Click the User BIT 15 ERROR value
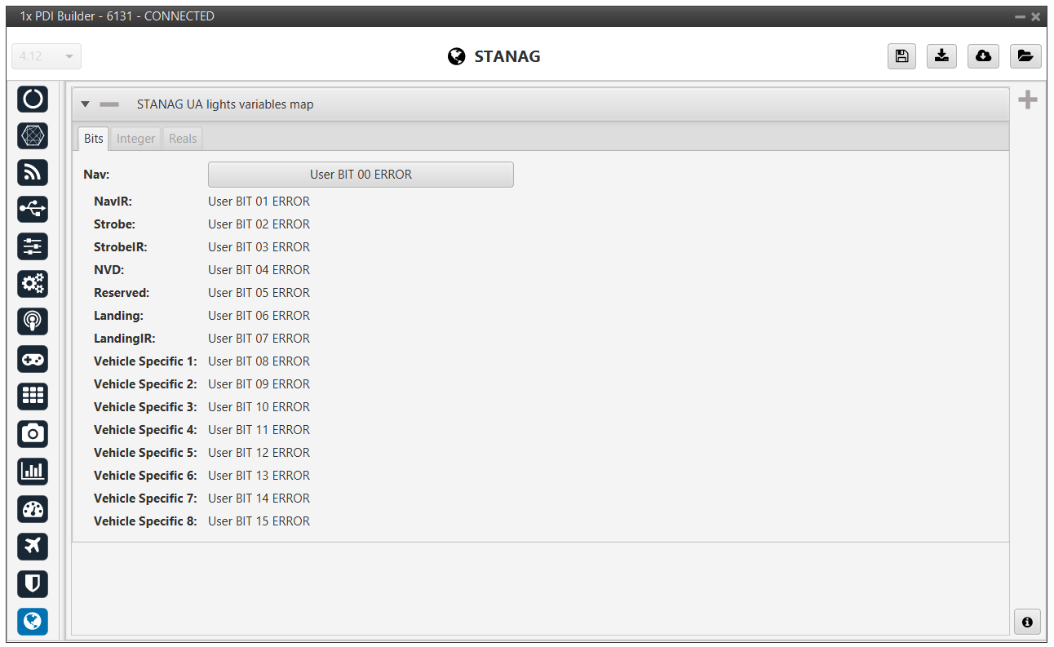1054x647 pixels. (x=259, y=521)
